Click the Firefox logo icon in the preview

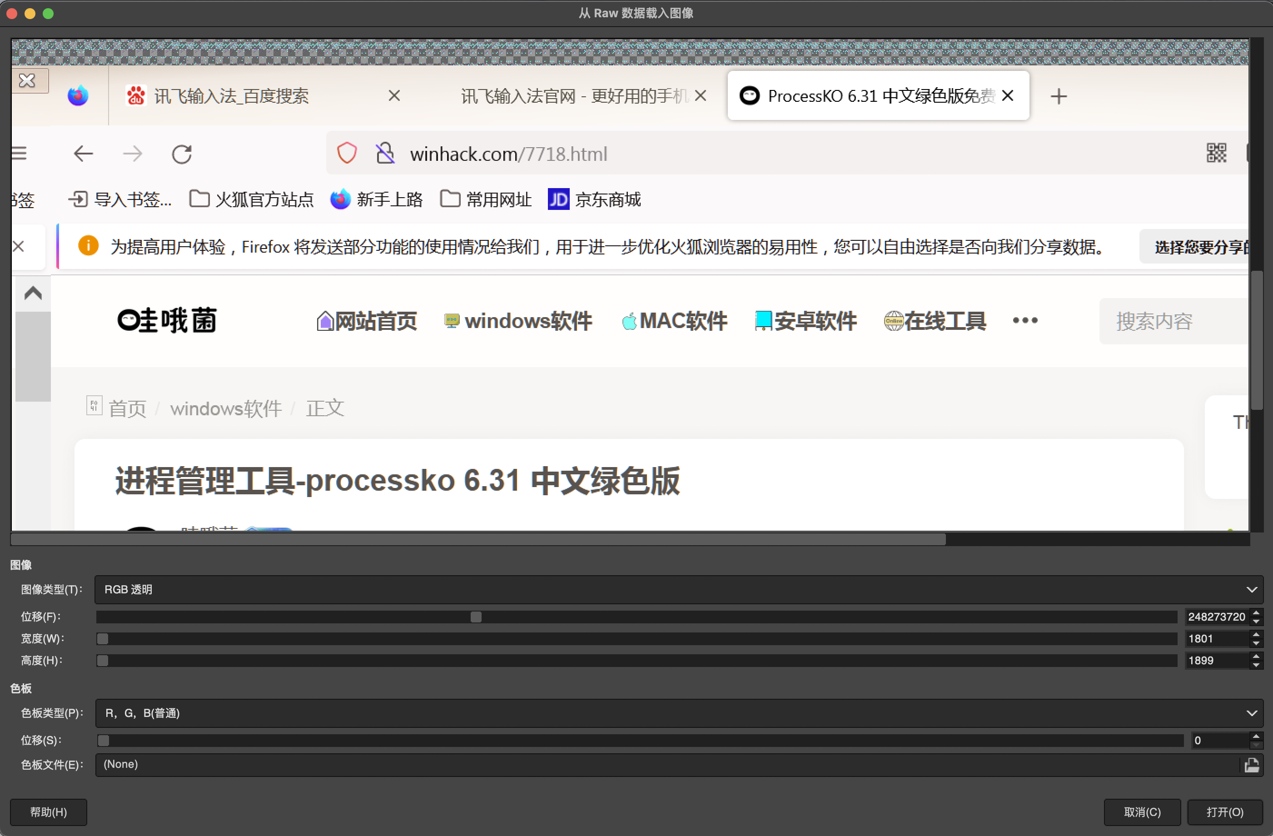click(x=78, y=96)
